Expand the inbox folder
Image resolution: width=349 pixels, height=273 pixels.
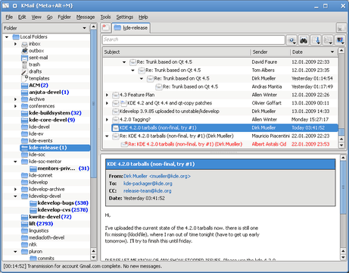tap(15, 44)
